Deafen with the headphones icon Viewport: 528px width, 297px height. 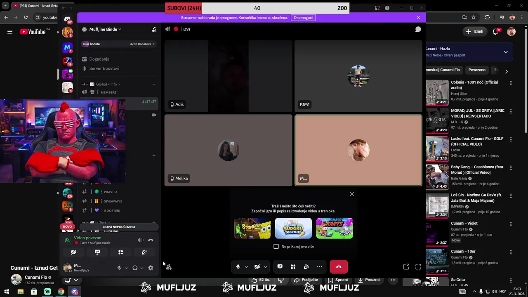coord(135,268)
